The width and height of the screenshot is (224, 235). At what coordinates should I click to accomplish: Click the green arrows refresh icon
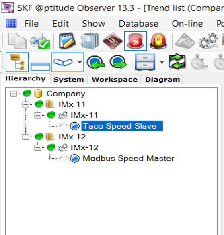(x=177, y=62)
